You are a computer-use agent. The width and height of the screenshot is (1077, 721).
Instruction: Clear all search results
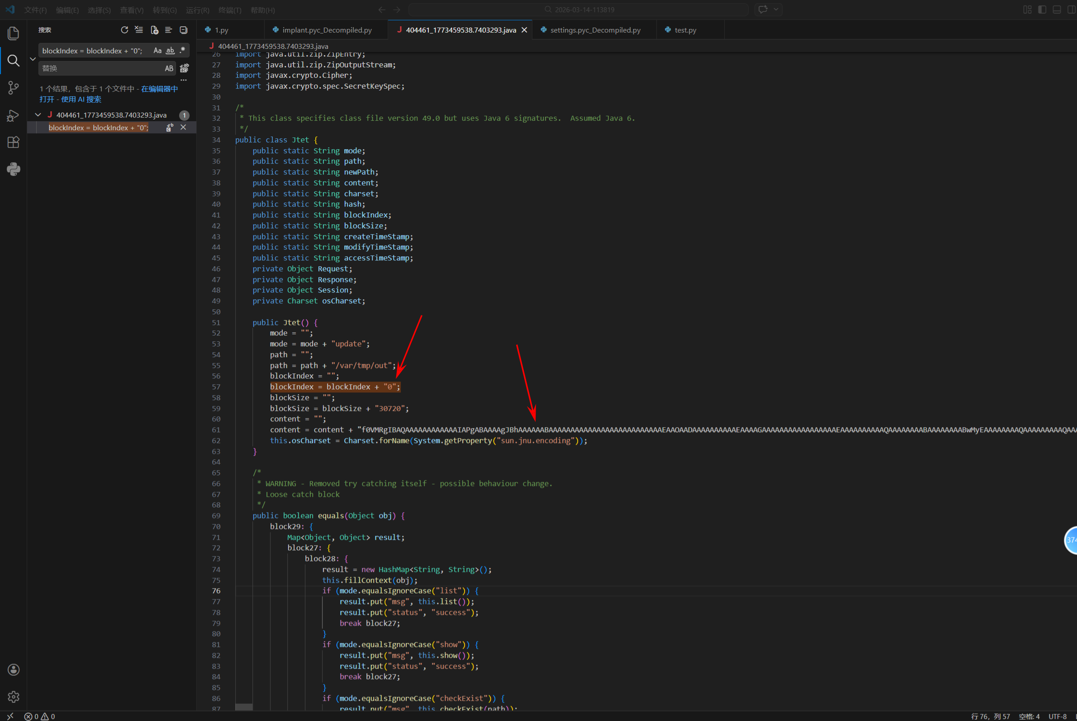[139, 30]
